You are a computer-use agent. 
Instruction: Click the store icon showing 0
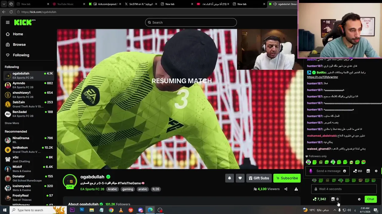(x=335, y=199)
